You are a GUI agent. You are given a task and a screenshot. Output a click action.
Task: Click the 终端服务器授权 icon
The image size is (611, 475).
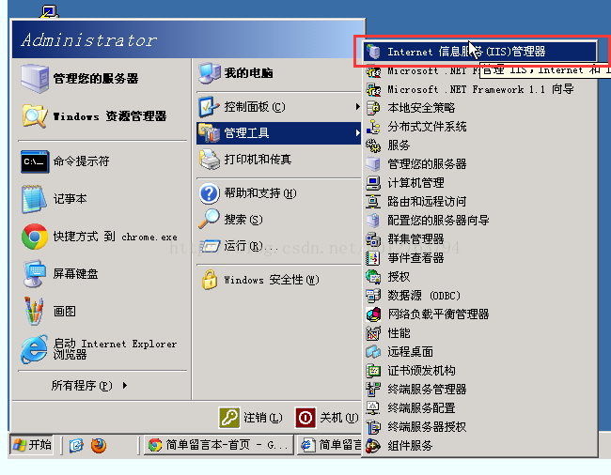coord(373,427)
